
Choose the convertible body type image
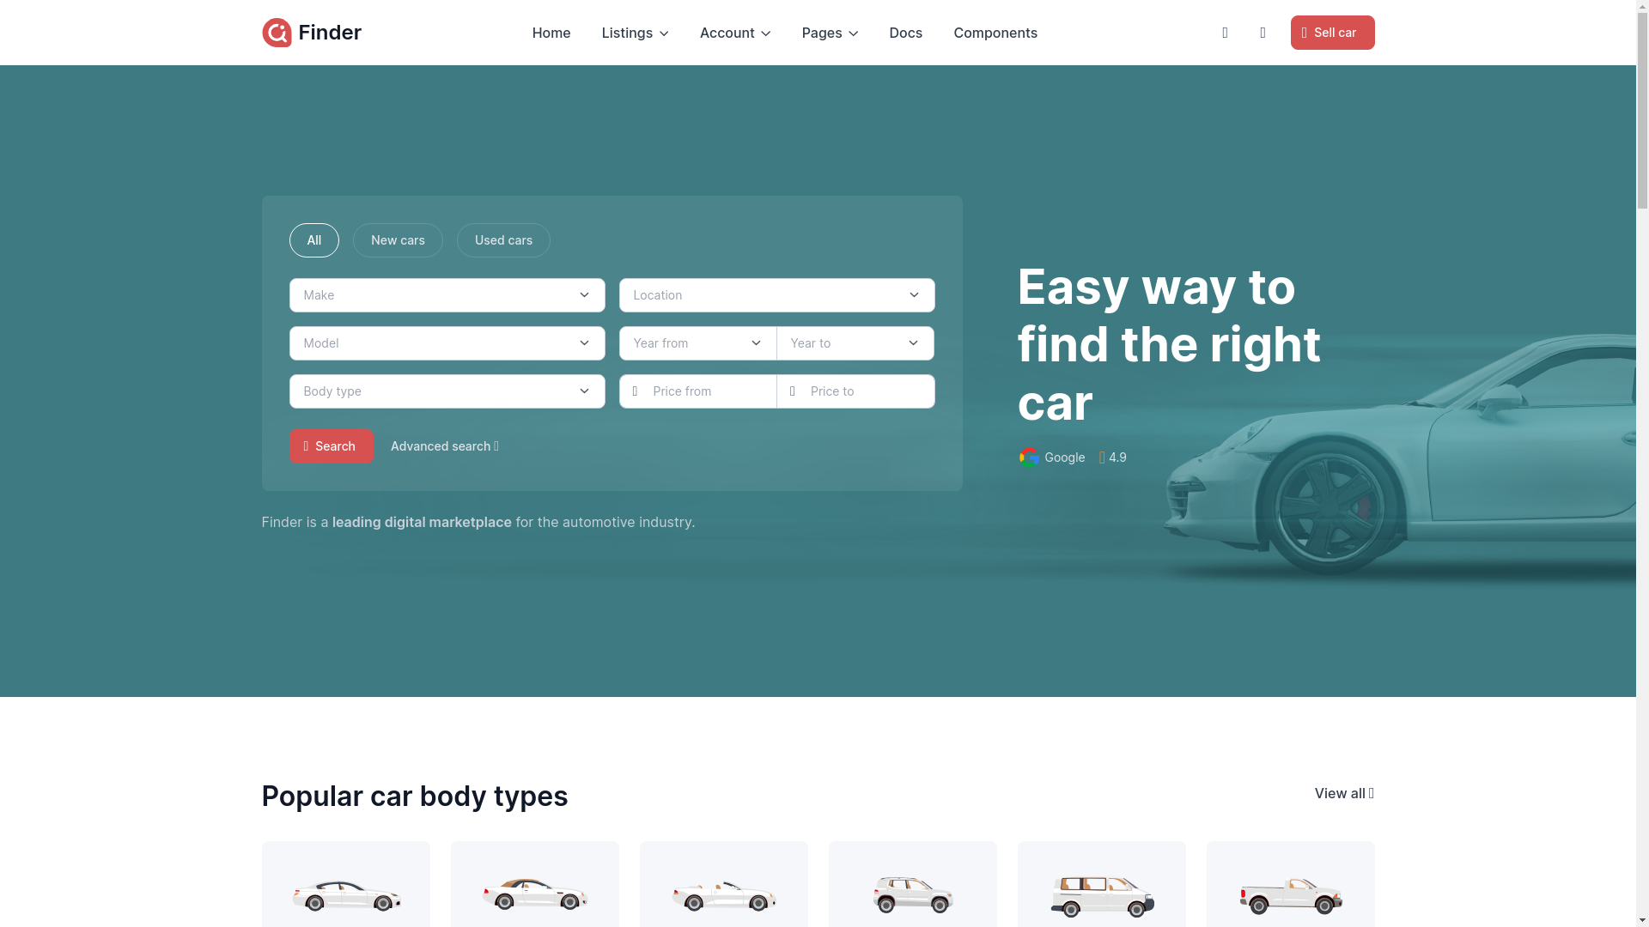point(724,895)
